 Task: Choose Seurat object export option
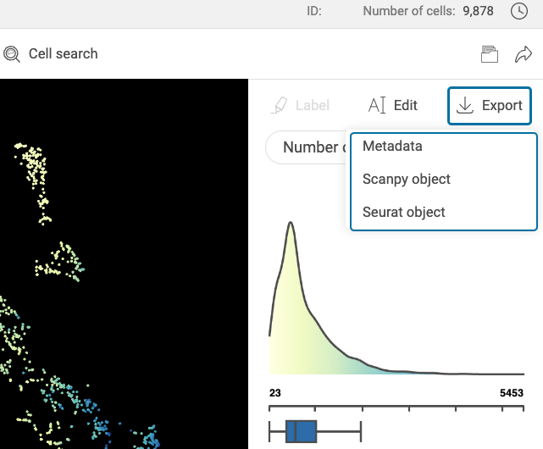(404, 213)
